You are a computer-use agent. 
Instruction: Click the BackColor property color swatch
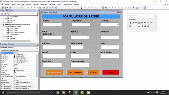(x=15, y=55)
